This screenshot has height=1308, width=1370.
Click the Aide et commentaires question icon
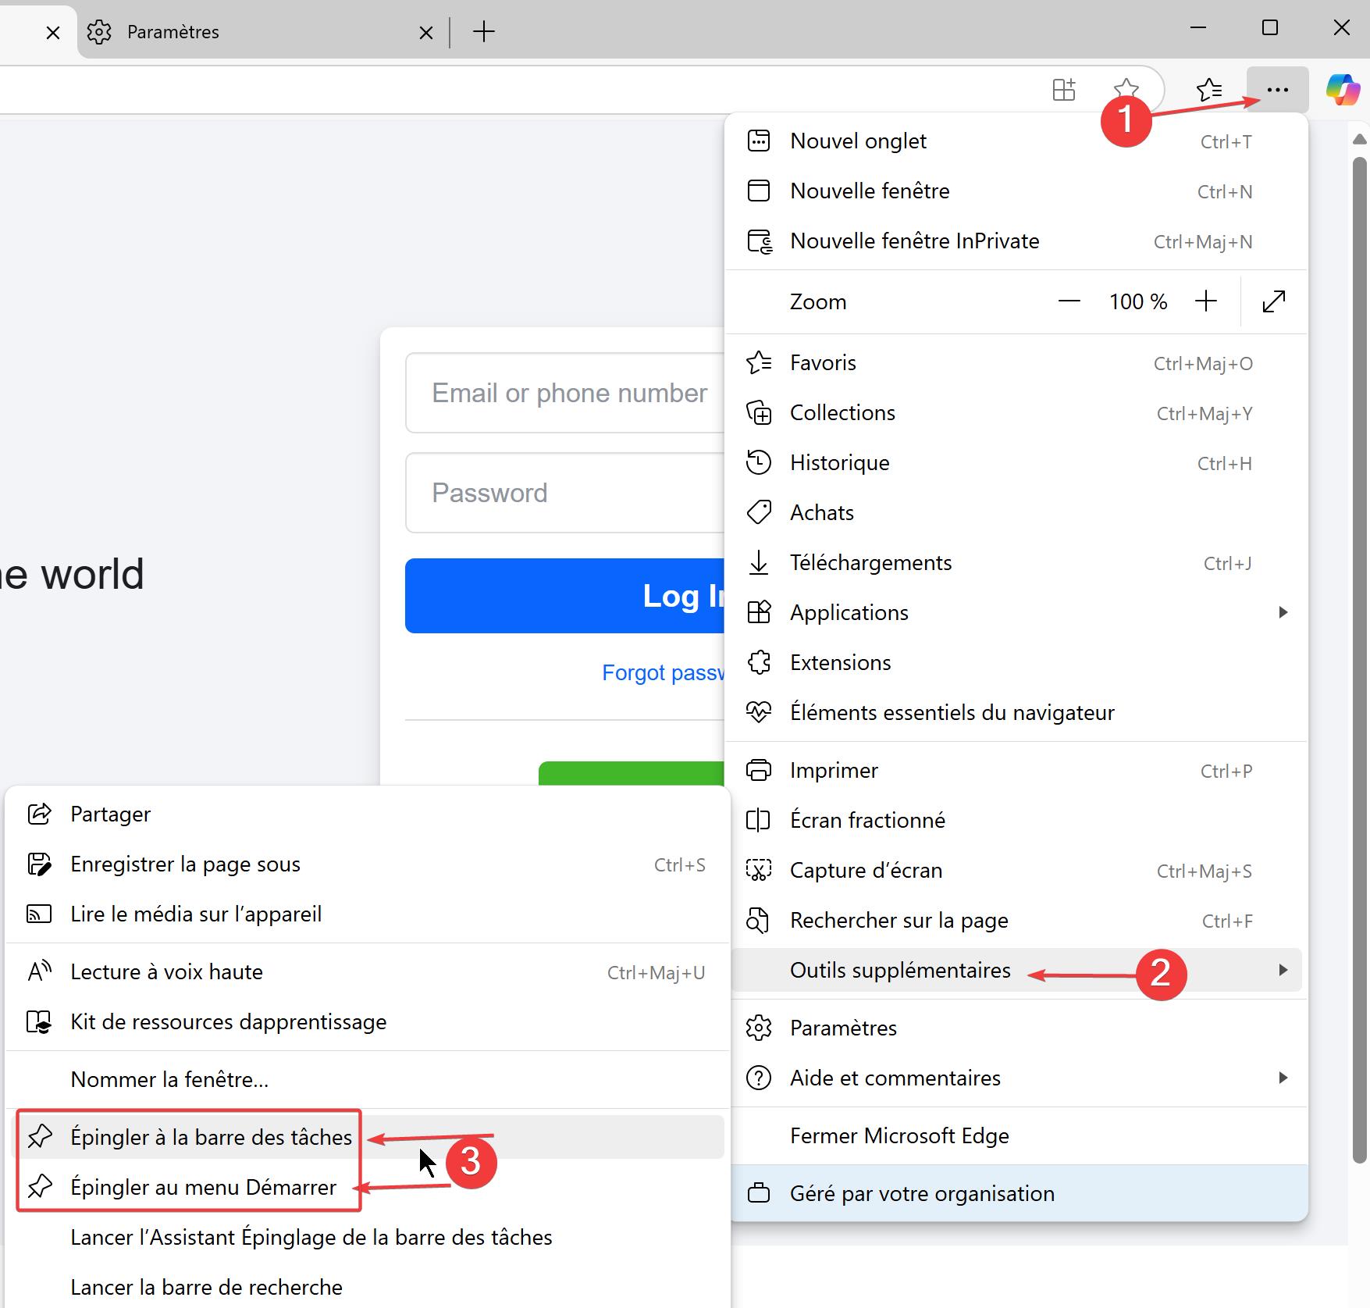759,1078
